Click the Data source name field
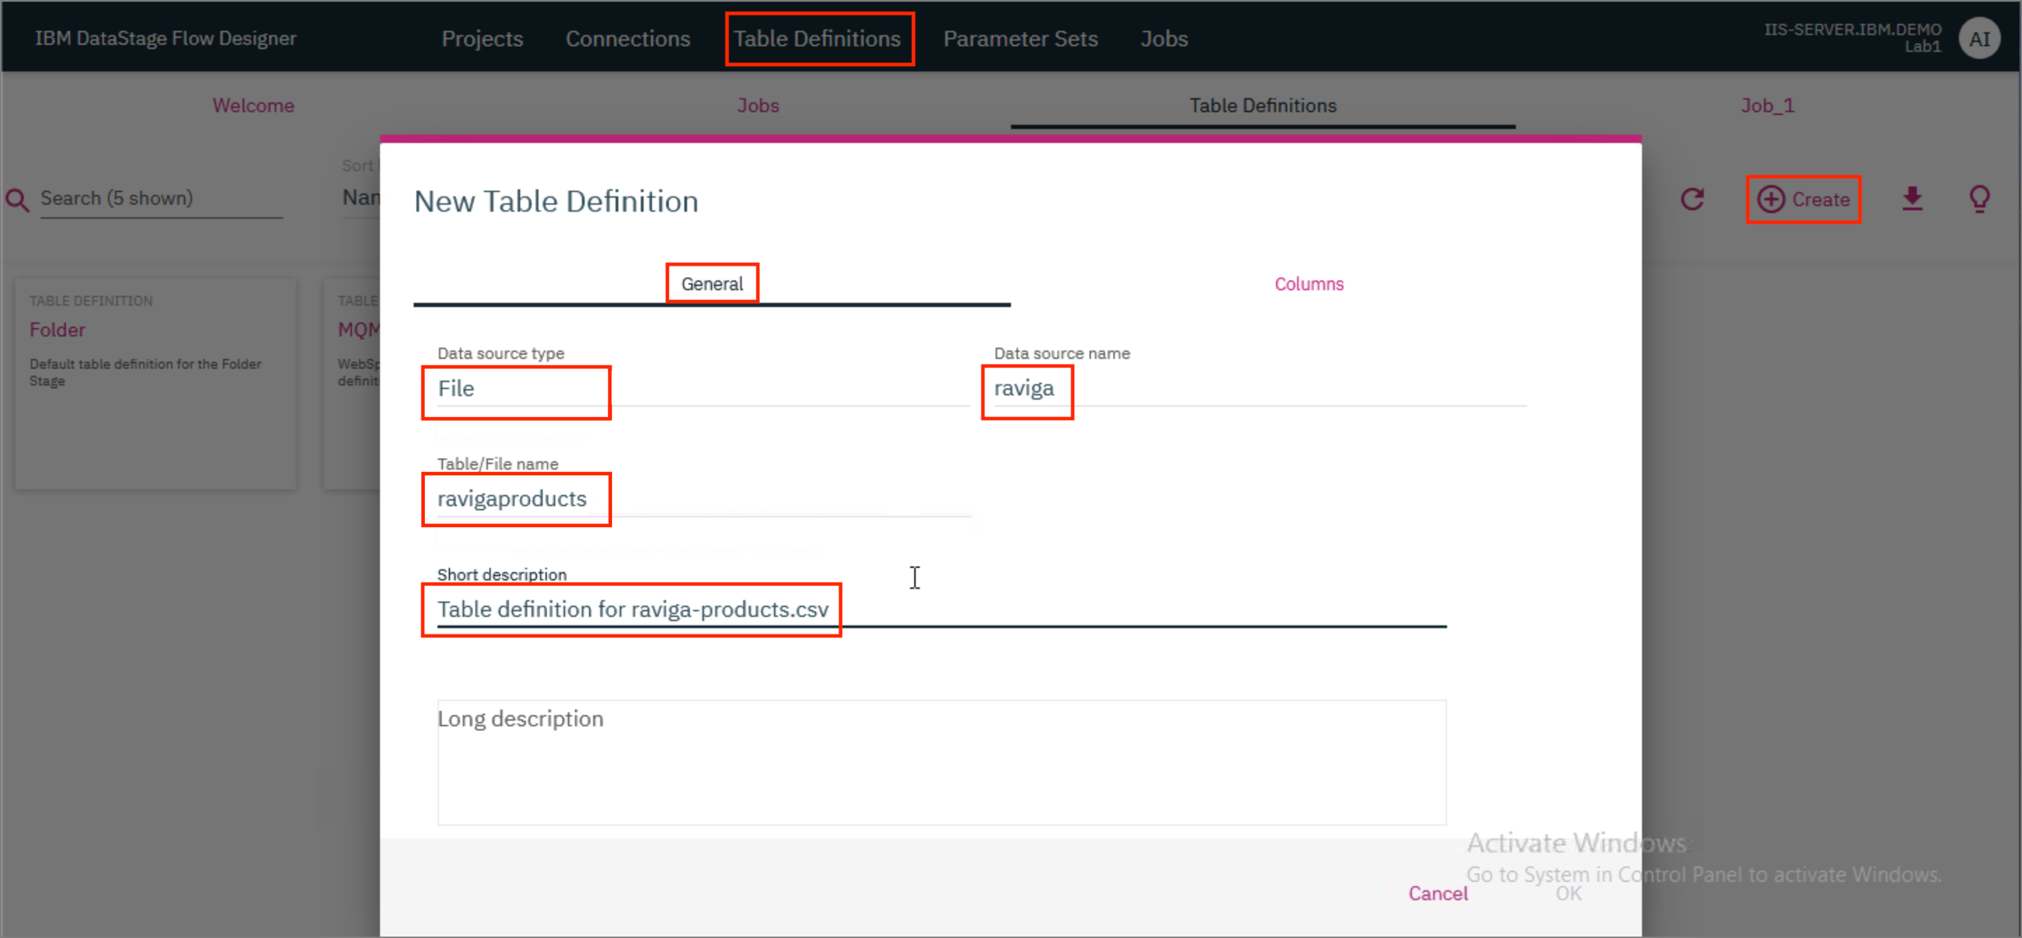 click(x=1259, y=388)
